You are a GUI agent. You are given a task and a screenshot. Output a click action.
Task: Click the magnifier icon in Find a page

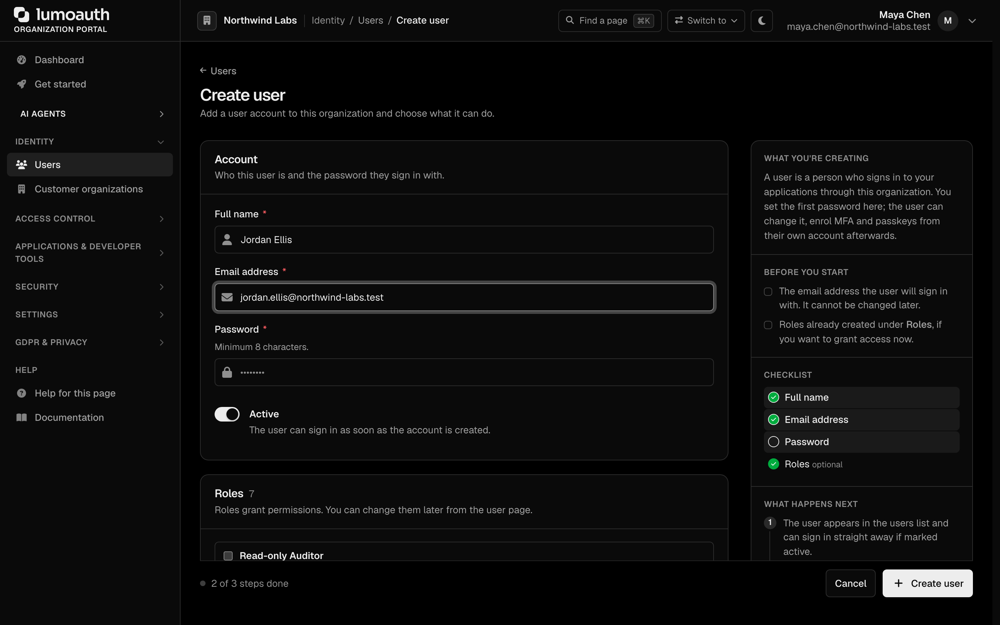pos(569,20)
